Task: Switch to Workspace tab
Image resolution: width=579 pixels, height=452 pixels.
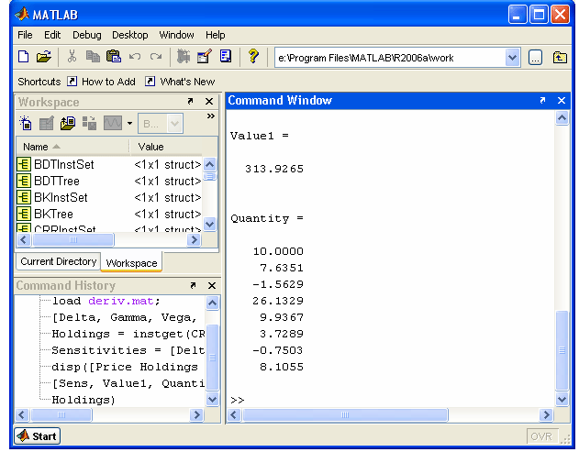Action: point(131,263)
